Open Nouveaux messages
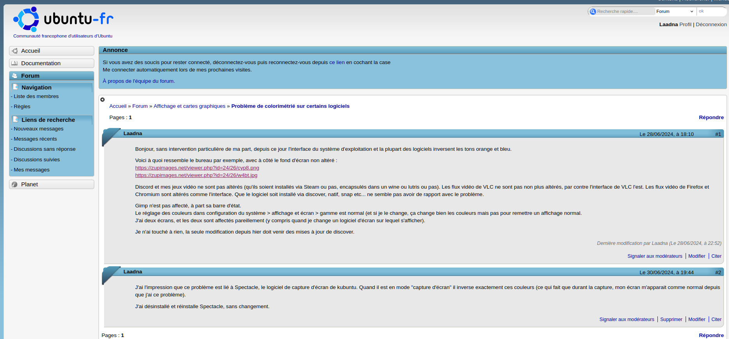 pyautogui.click(x=38, y=129)
